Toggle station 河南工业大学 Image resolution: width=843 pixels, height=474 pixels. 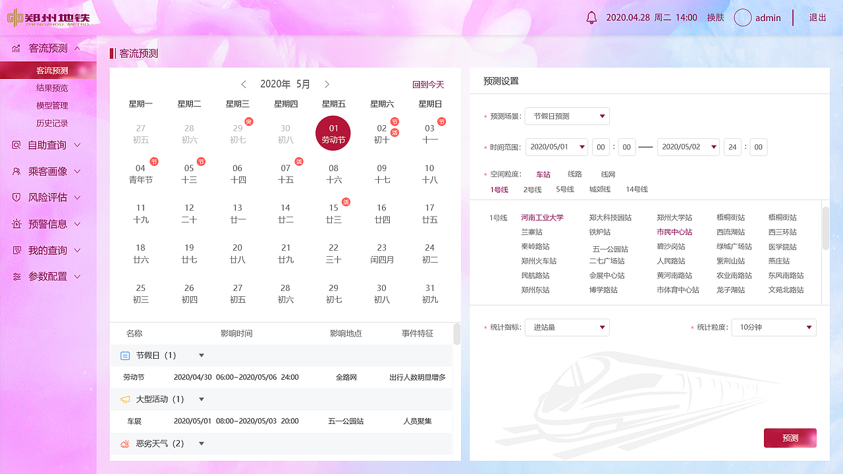tap(543, 217)
